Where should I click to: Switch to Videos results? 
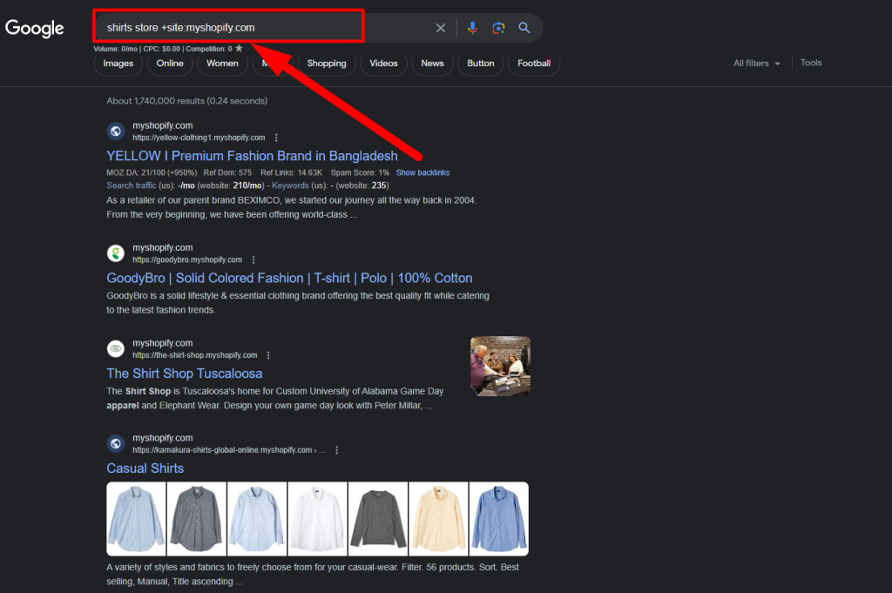click(x=383, y=63)
